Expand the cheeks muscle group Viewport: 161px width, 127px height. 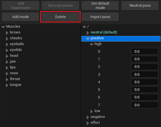click(x=7, y=39)
